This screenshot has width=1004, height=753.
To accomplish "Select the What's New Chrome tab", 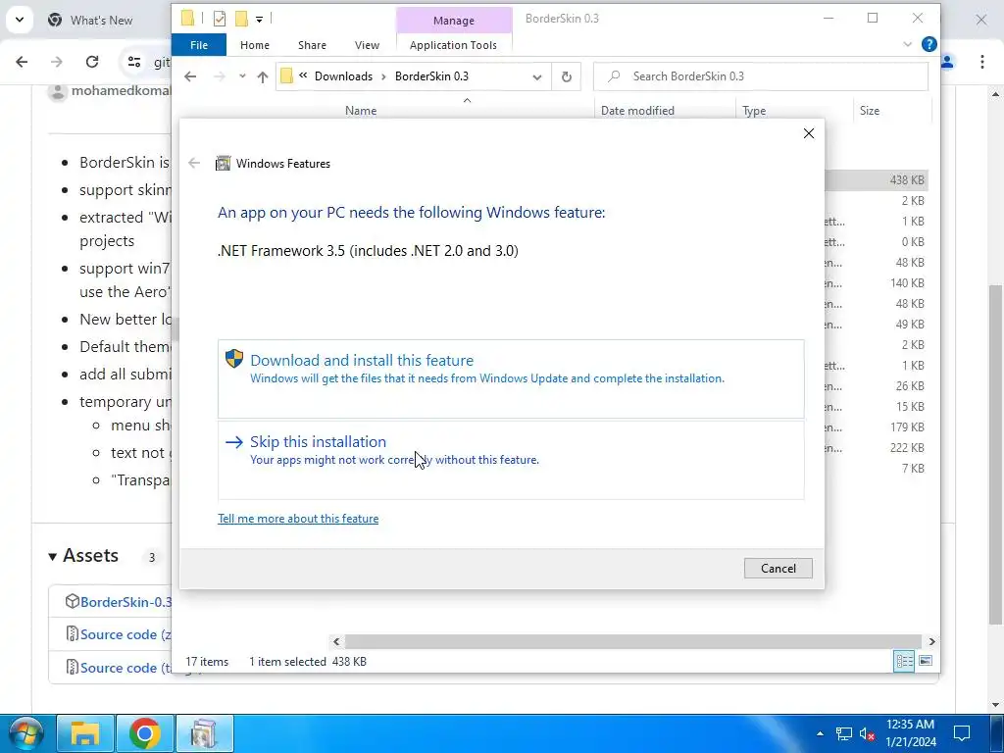I will (x=102, y=20).
